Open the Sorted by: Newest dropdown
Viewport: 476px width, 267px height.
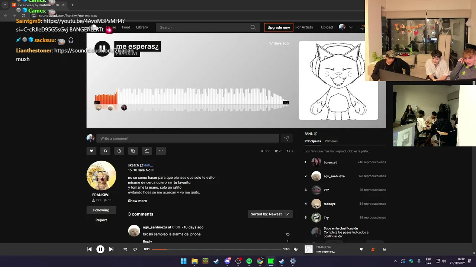pos(270,214)
